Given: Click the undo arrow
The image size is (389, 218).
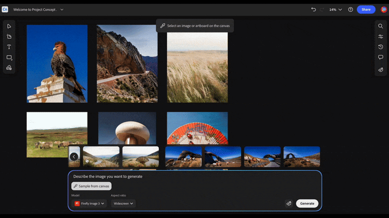Looking at the screenshot, I should pyautogui.click(x=314, y=10).
